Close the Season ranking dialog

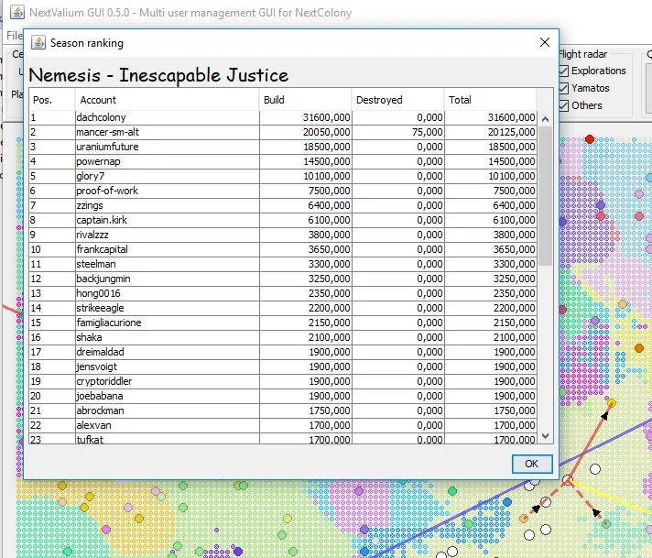point(544,42)
